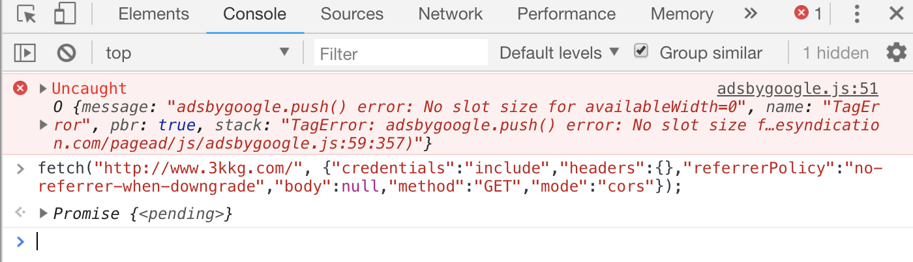
Task: Open console settings gear
Action: [x=897, y=53]
